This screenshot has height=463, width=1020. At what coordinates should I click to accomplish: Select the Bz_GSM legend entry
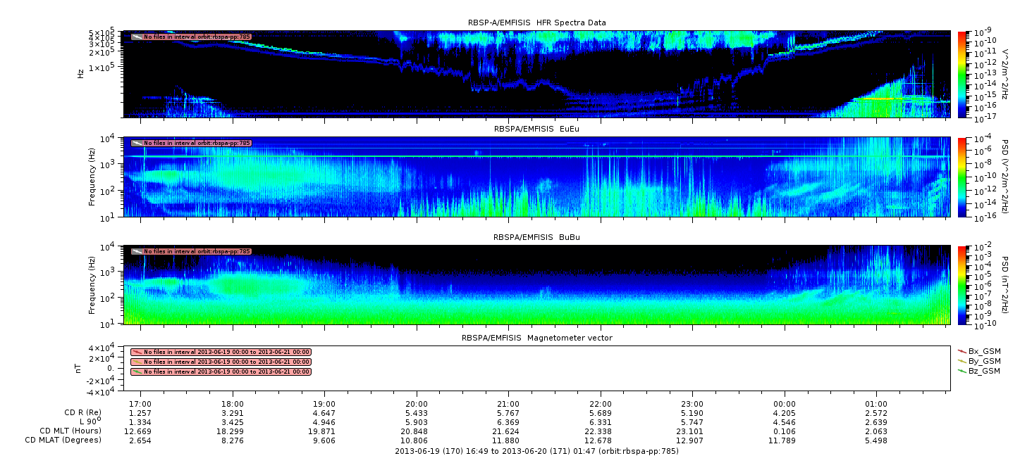984,371
